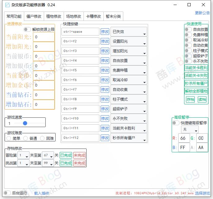Click the 秒杀所有僵尸 quick button
This screenshot has height=199, width=213.
(196, 83)
